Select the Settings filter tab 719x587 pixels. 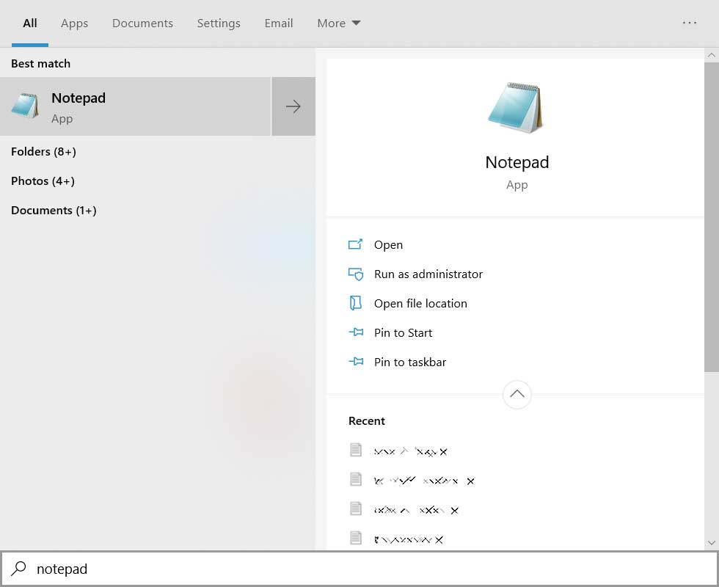(x=219, y=23)
